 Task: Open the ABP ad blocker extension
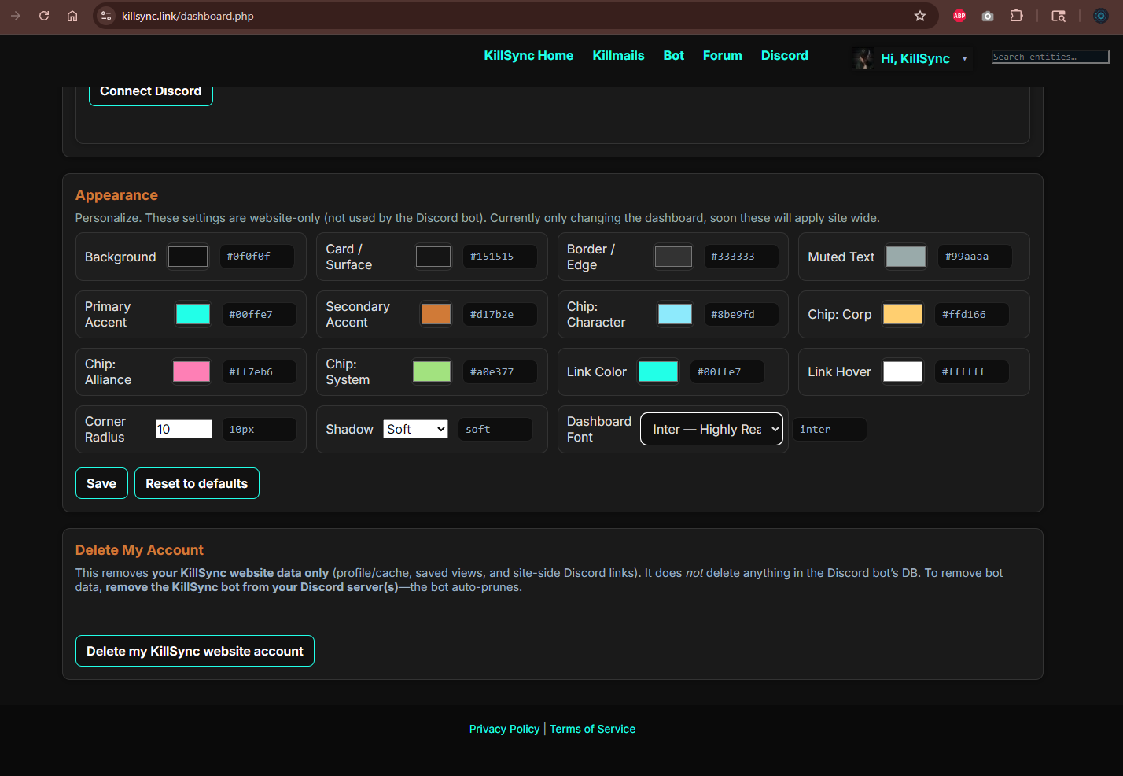pyautogui.click(x=959, y=16)
